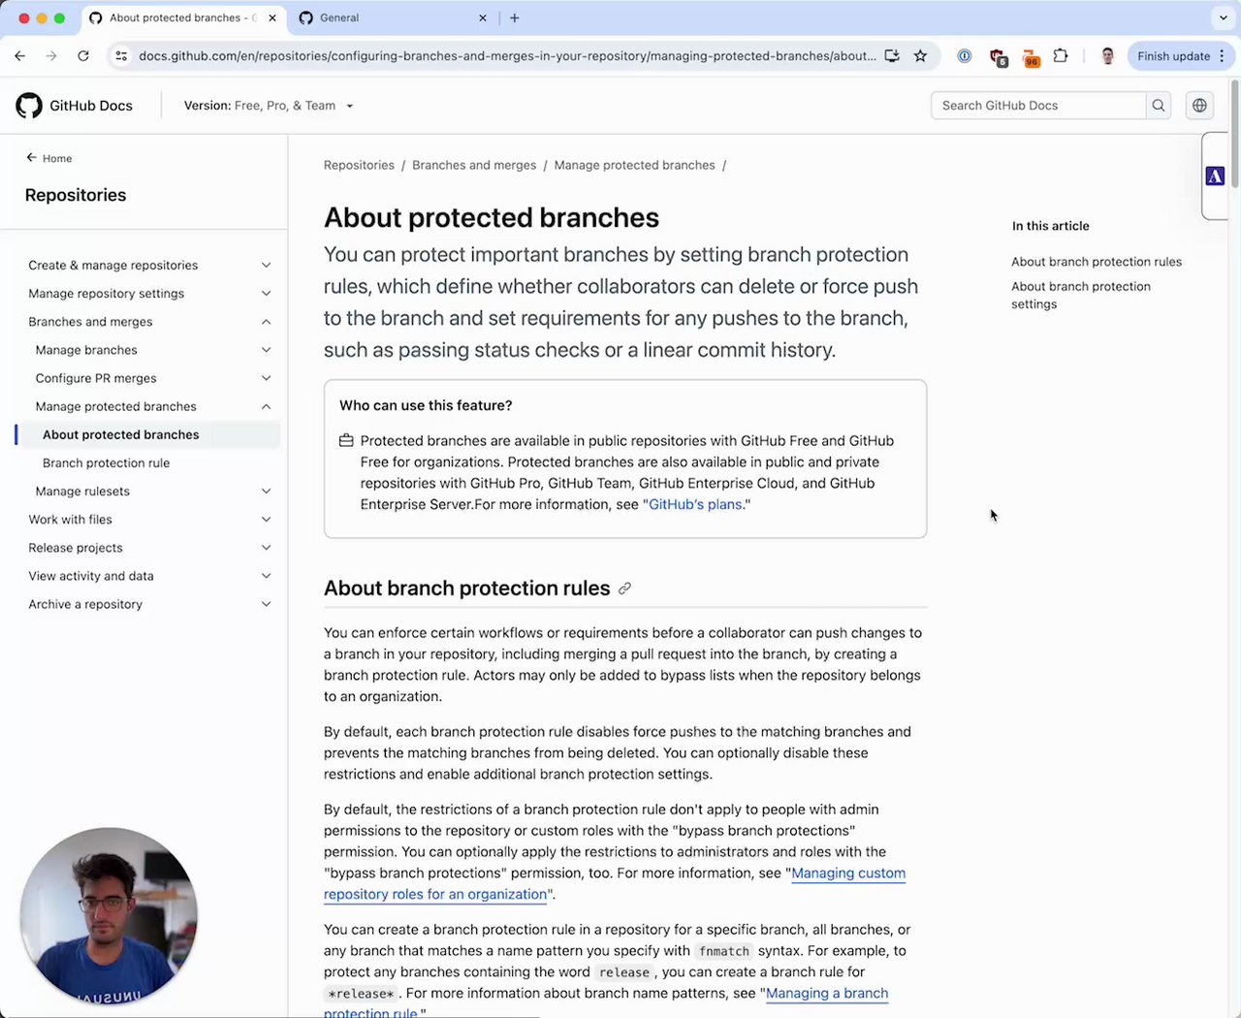Open Managing custom repository roles link
The width and height of the screenshot is (1241, 1018).
point(614,883)
